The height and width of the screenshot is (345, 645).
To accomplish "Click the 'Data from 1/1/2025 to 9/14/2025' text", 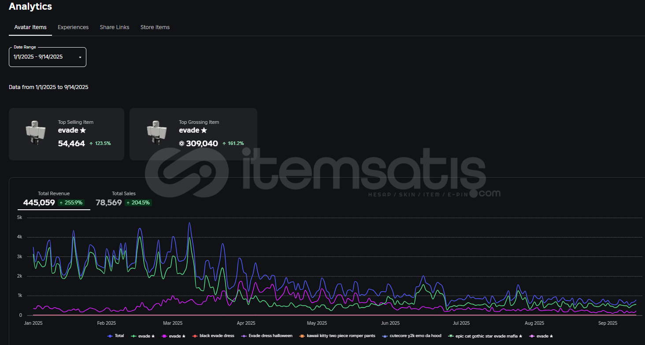I will 48,87.
